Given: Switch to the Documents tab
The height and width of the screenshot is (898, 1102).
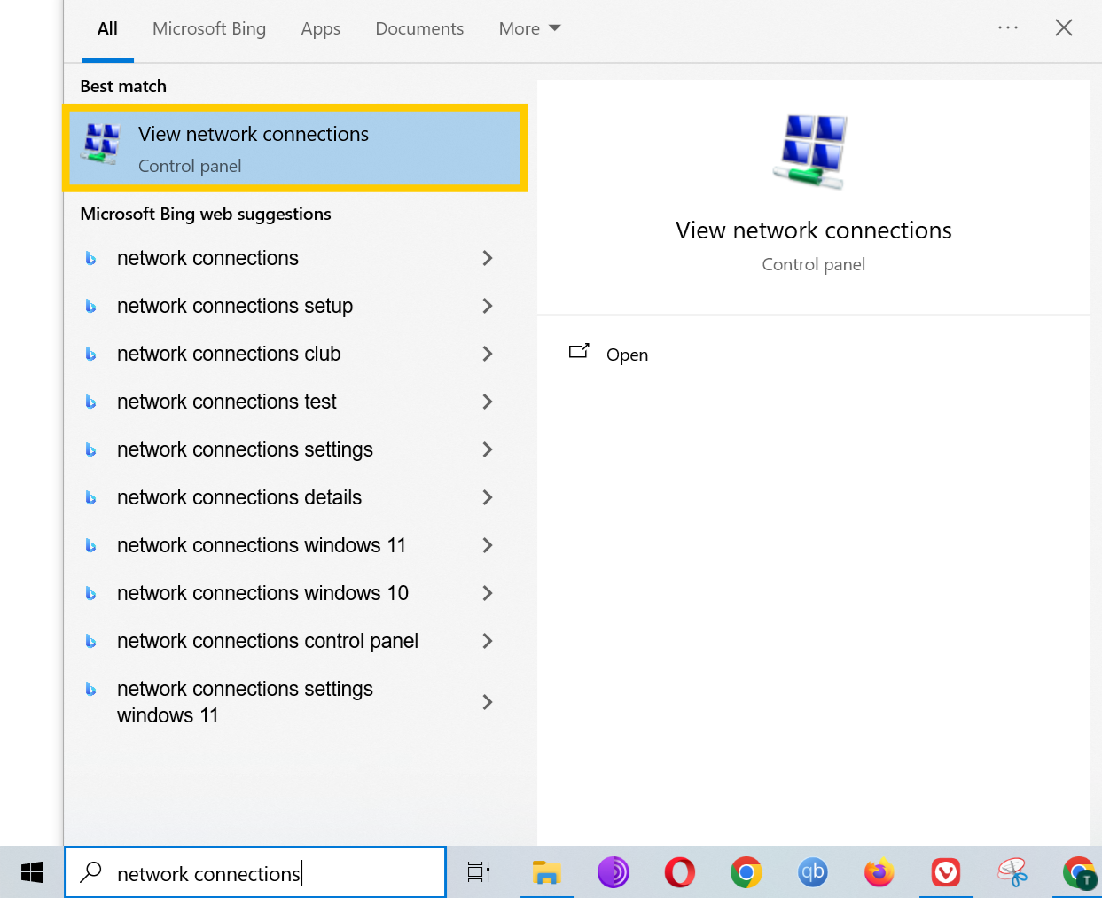Looking at the screenshot, I should 419,28.
